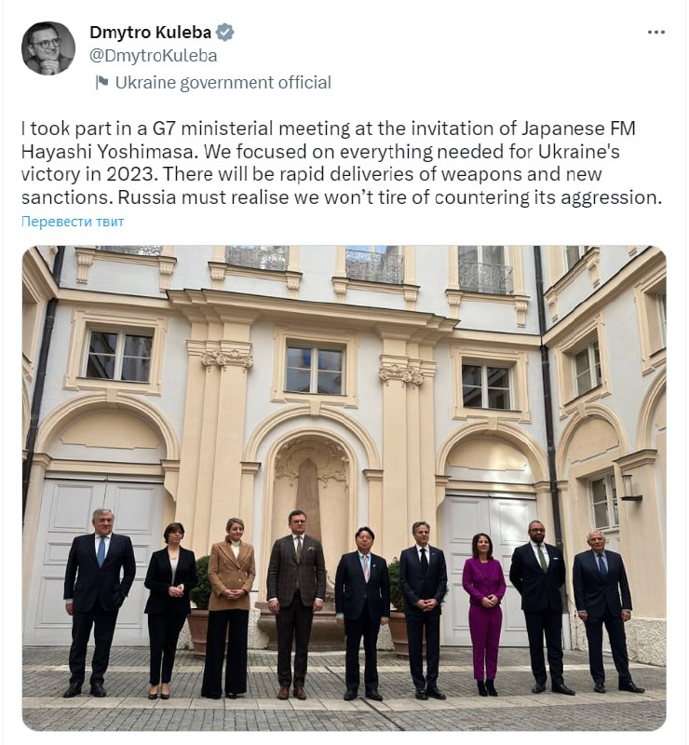Image resolution: width=689 pixels, height=745 pixels.
Task: Click the "Ukraine government official" label
Action: (x=223, y=82)
